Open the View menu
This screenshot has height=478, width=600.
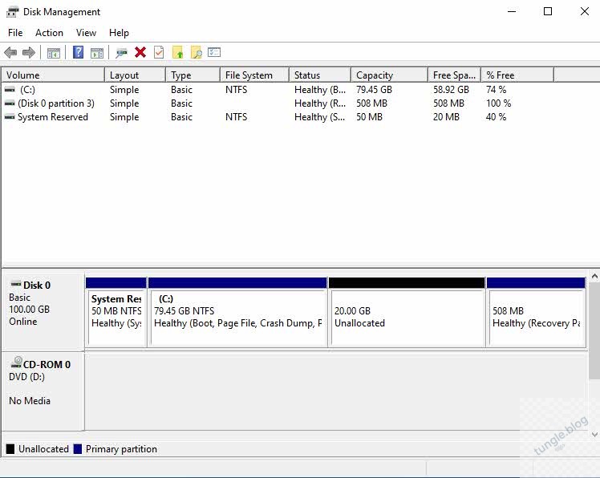pos(86,33)
